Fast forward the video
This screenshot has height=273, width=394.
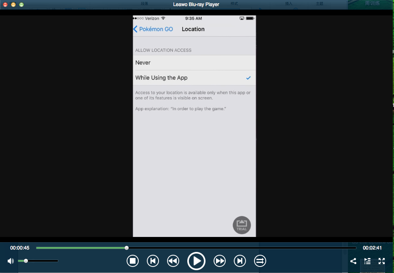(220, 261)
